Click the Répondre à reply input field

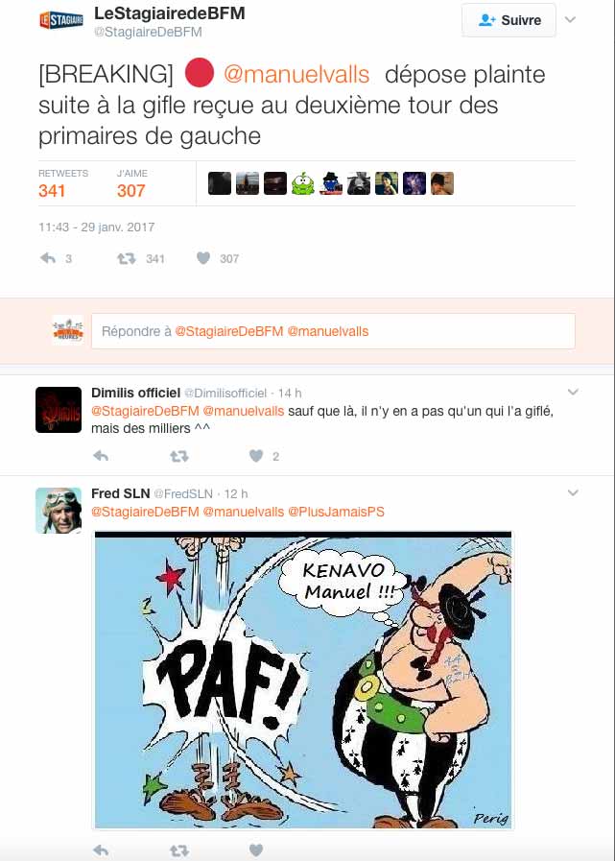[333, 331]
